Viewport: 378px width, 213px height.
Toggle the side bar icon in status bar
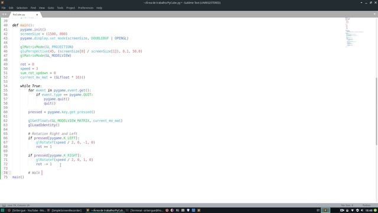coord(4,205)
